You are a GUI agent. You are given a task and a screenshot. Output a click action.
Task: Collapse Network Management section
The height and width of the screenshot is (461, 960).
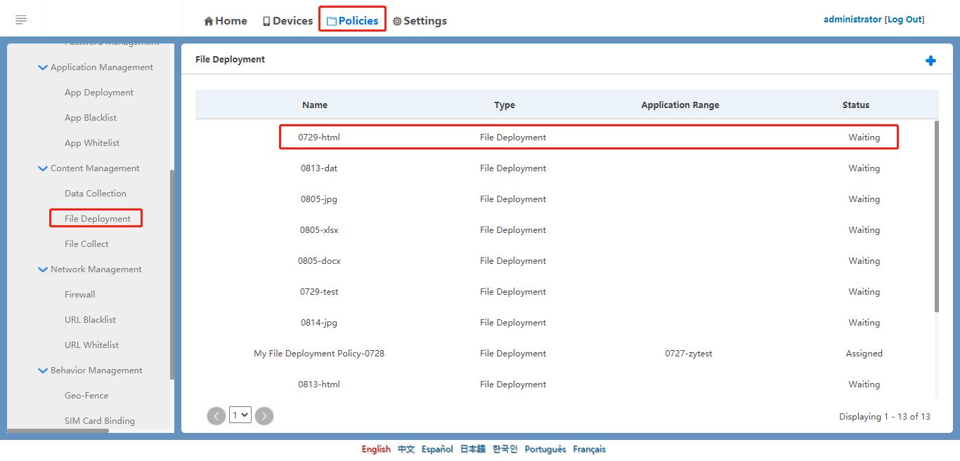[x=43, y=269]
